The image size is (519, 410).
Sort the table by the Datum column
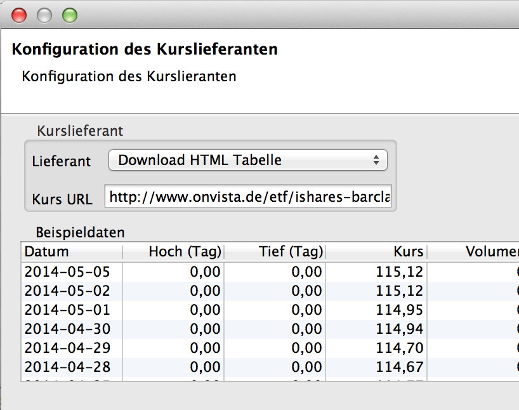(x=71, y=252)
